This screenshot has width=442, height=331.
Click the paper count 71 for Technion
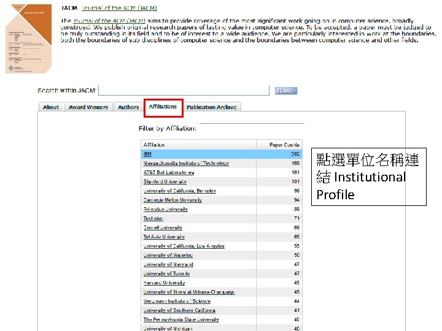point(297,218)
